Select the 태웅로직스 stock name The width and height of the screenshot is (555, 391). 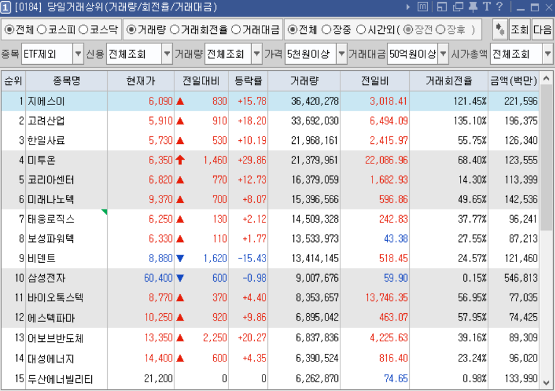pyautogui.click(x=51, y=219)
